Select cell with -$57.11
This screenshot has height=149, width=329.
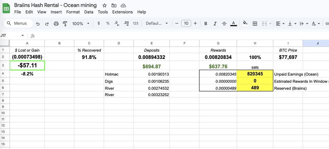(x=27, y=66)
